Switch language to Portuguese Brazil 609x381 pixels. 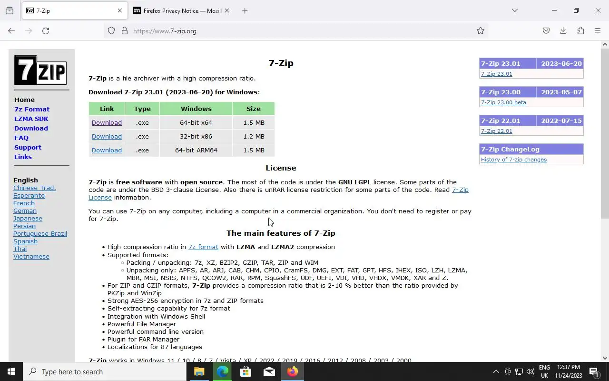coord(40,233)
